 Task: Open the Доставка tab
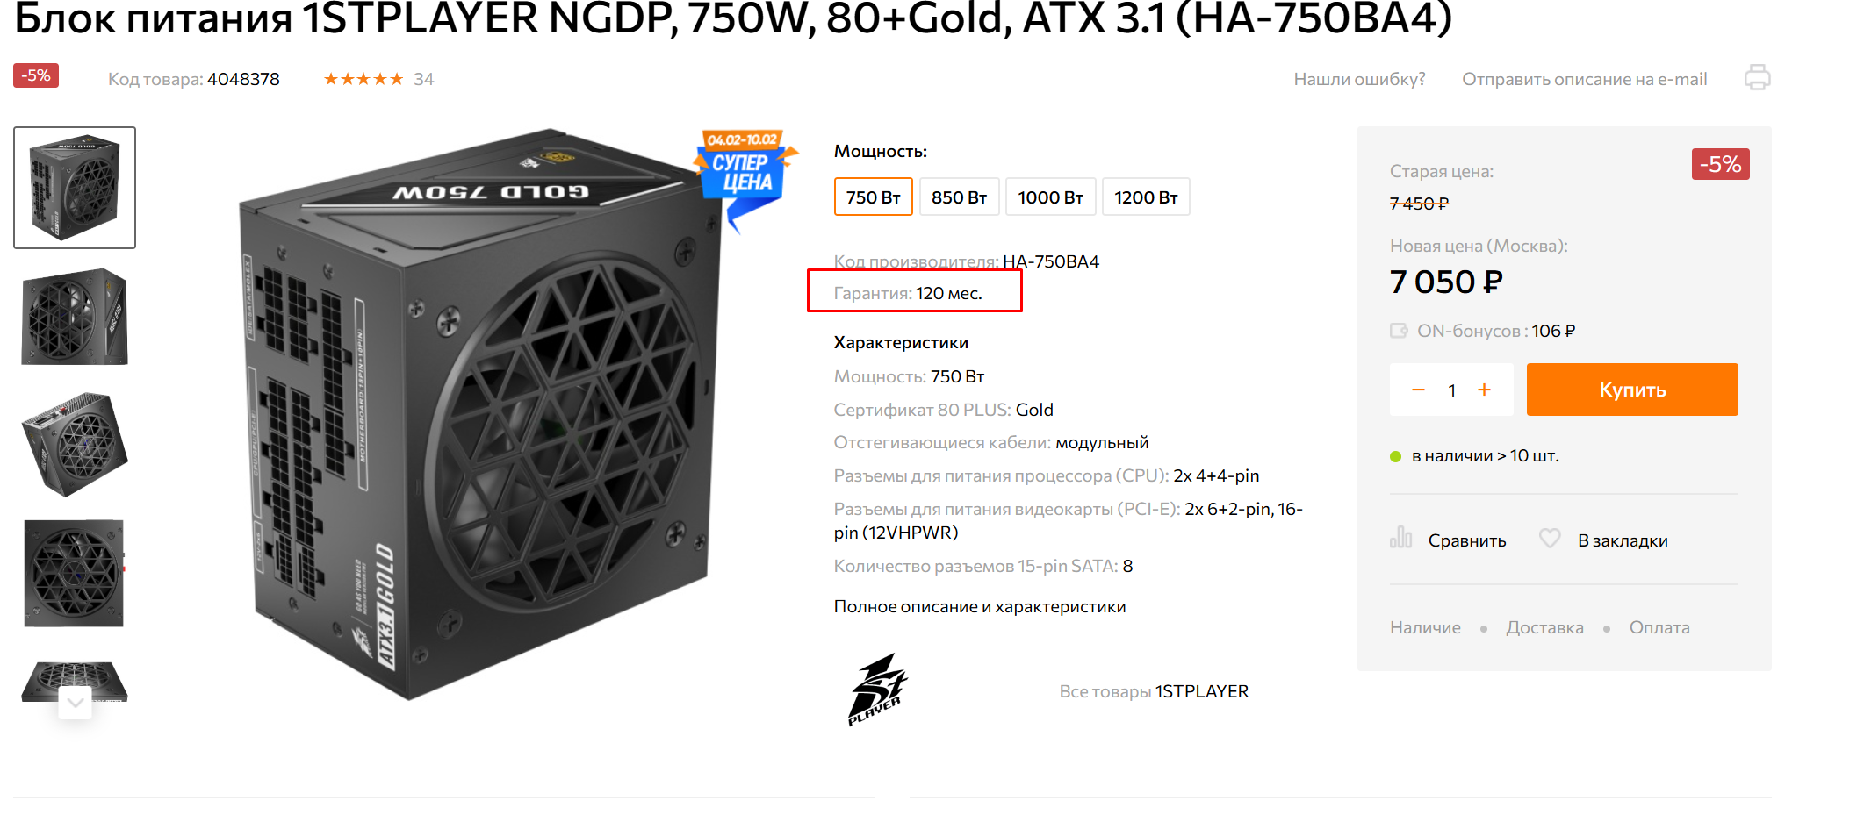(x=1544, y=627)
